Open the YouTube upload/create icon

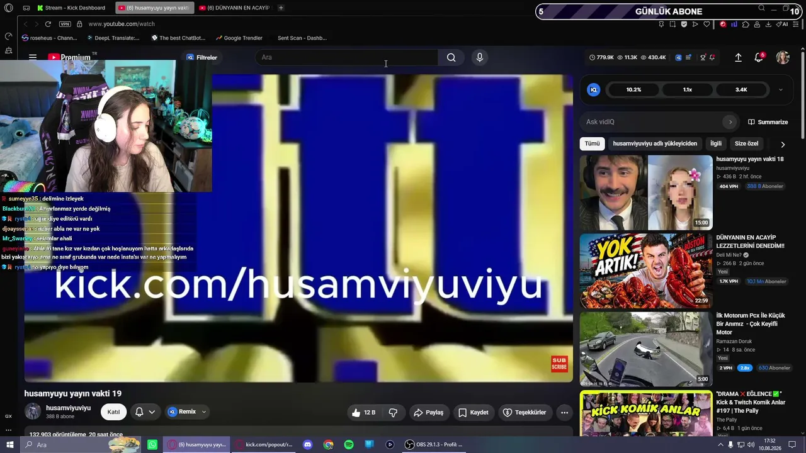[738, 57]
